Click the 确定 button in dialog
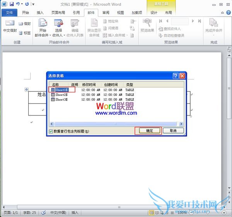This screenshot has height=217, width=232. coord(149,131)
